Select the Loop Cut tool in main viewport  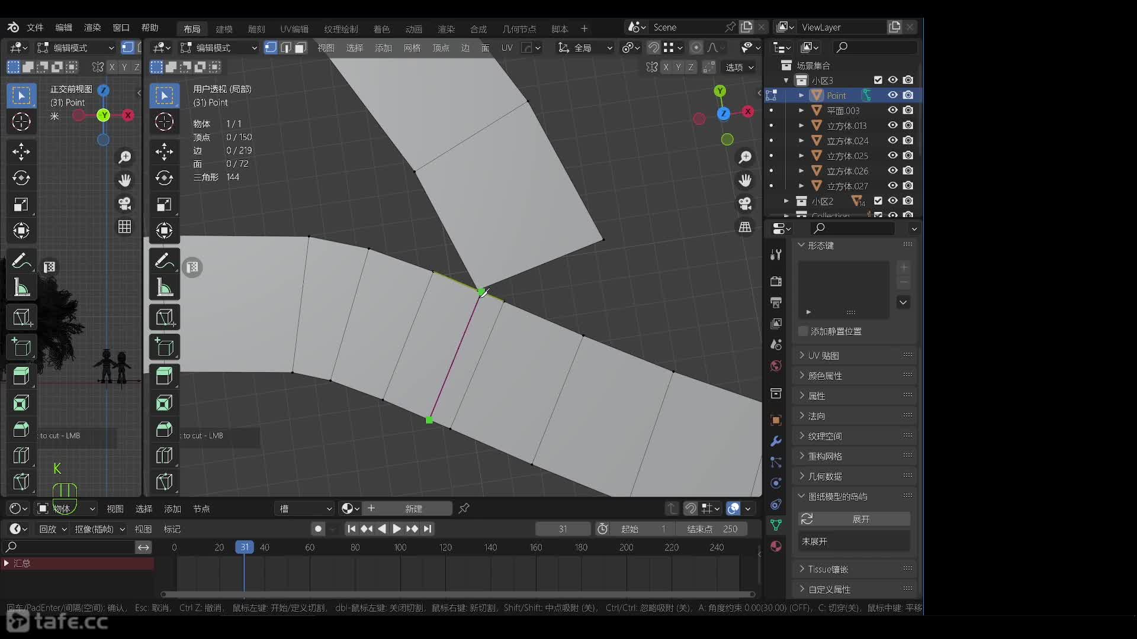click(164, 456)
